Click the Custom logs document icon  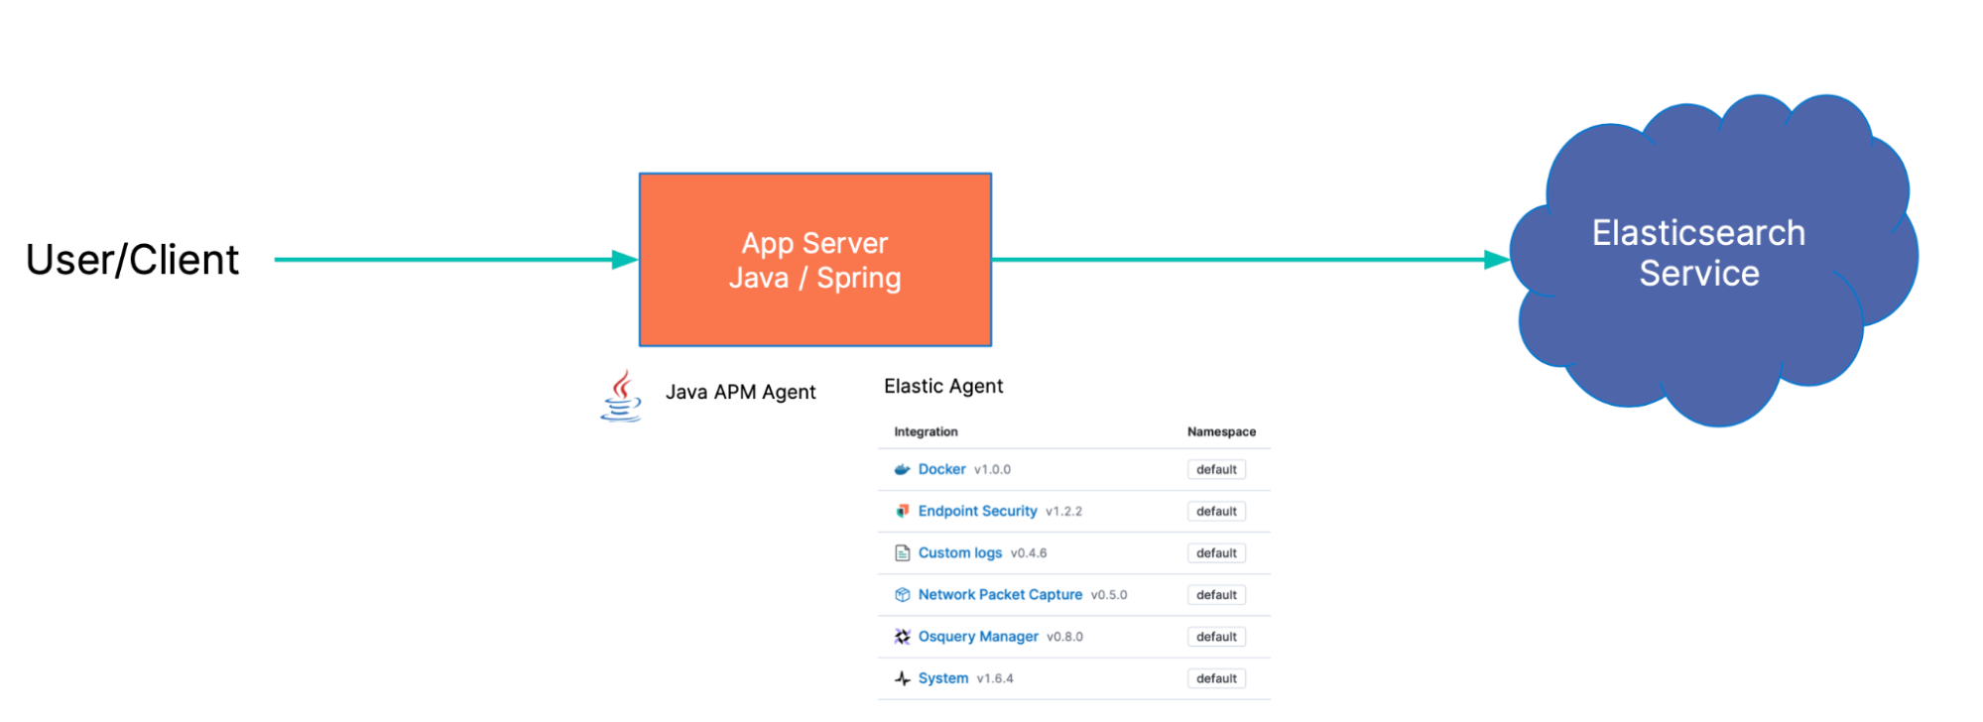[902, 553]
